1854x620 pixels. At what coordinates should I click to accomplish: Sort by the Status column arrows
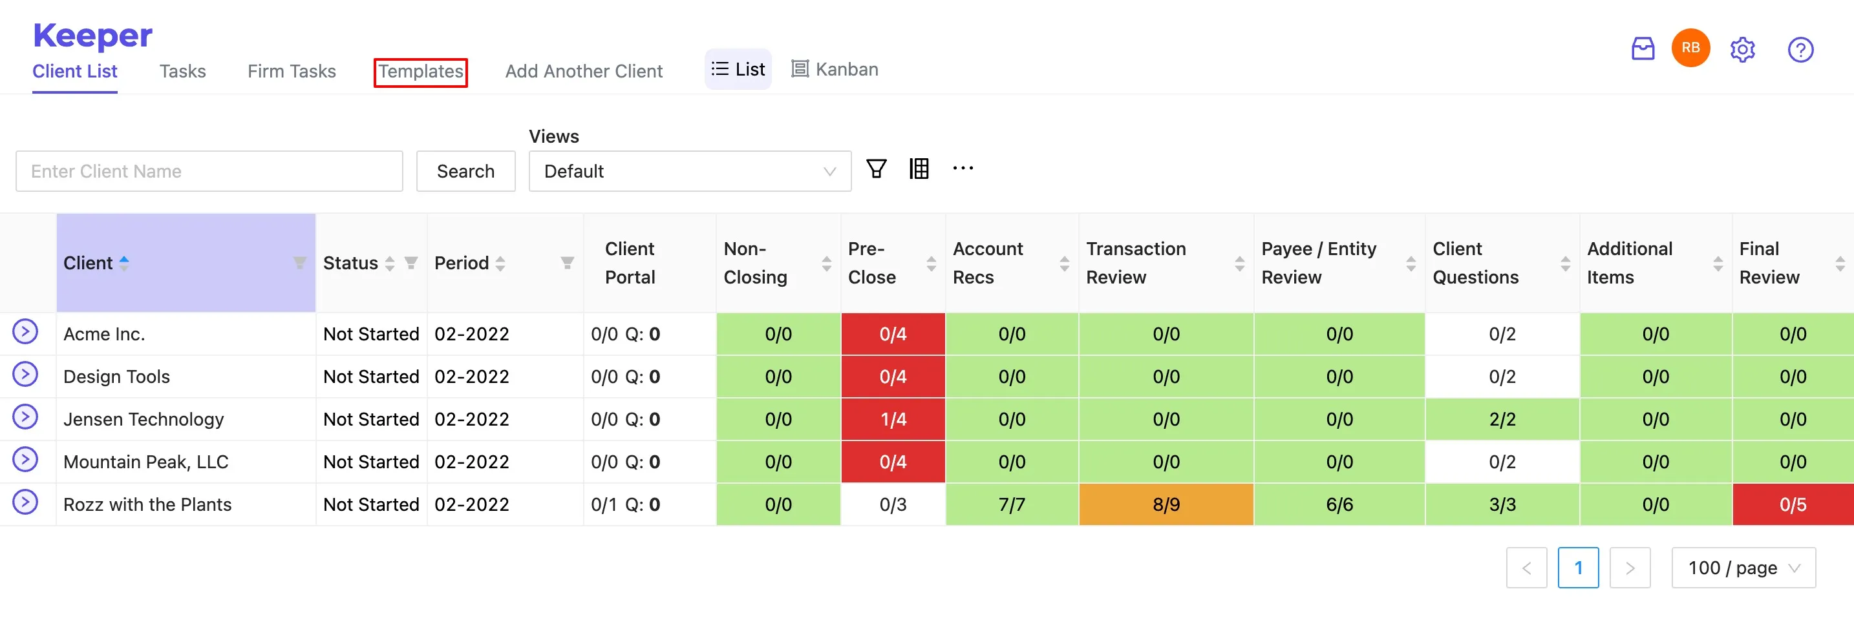tap(389, 263)
